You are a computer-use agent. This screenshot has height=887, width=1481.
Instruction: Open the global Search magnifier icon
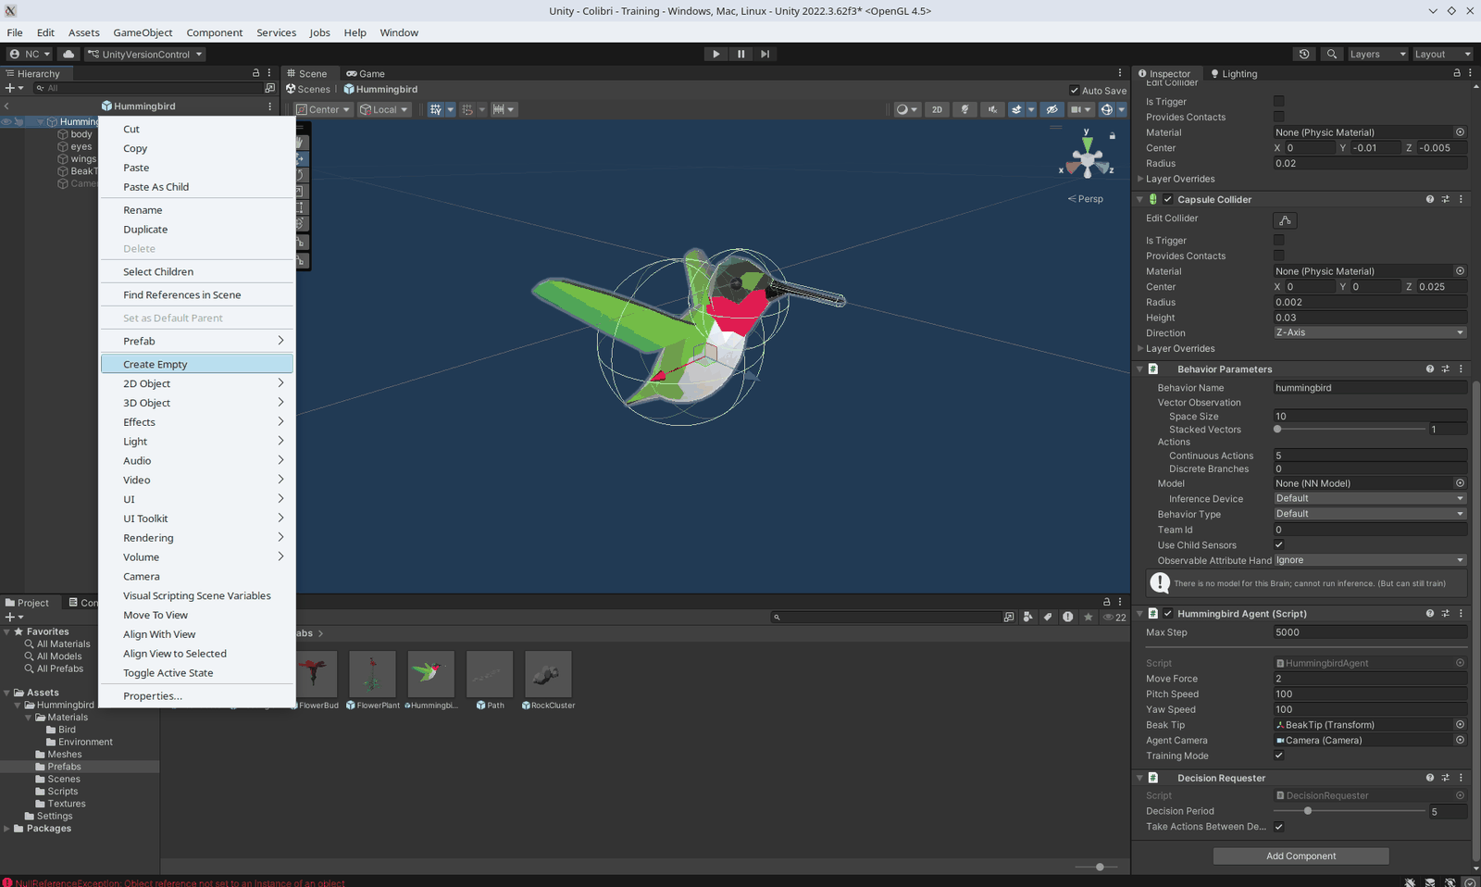[x=1332, y=54]
